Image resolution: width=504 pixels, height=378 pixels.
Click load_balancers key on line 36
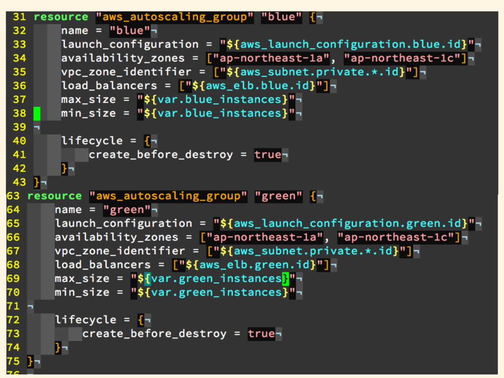click(x=109, y=86)
